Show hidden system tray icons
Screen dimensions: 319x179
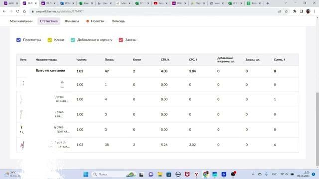click(253, 174)
